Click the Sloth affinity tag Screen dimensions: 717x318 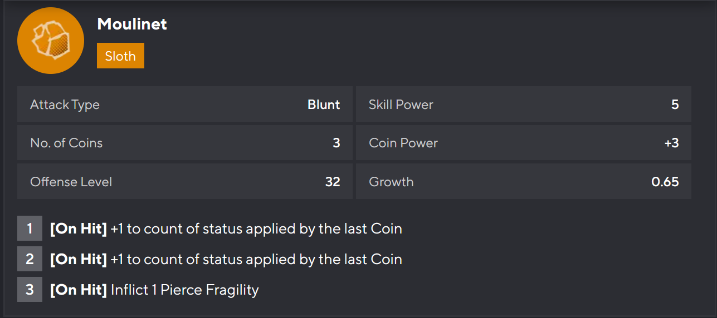(x=120, y=56)
